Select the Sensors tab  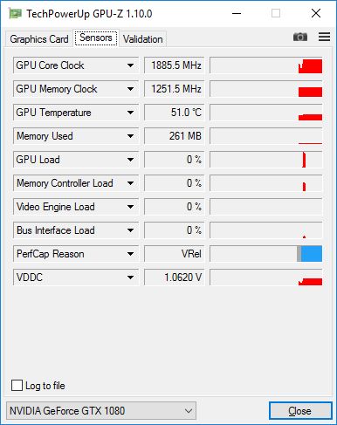96,38
